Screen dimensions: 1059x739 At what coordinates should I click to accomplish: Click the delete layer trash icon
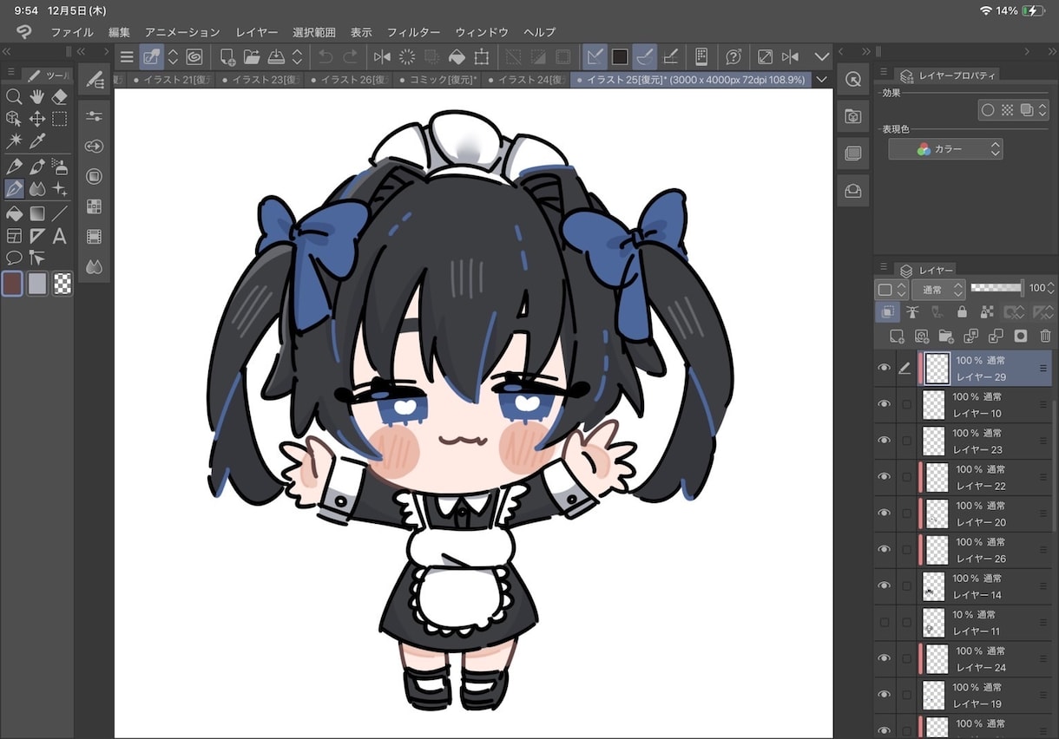tap(1045, 336)
